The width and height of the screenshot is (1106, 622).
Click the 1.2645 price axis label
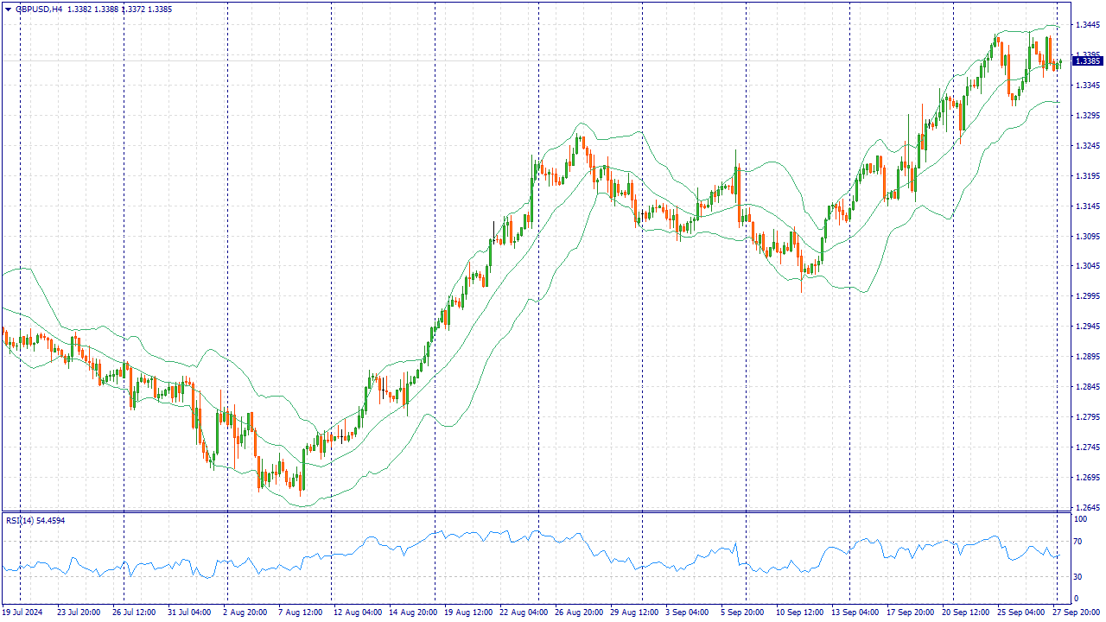tap(1086, 508)
